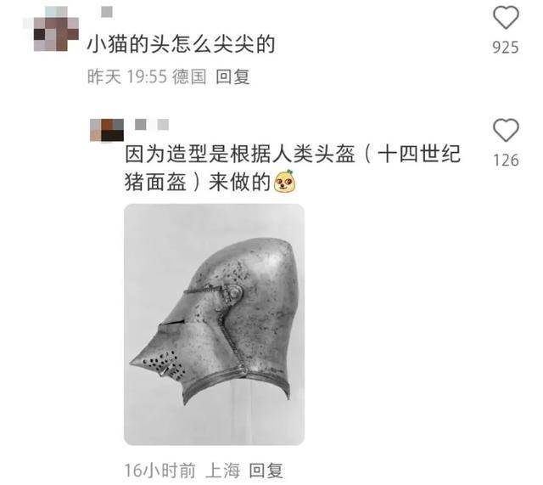Open the reply author's small avatar
This screenshot has width=543, height=485.
[x=107, y=130]
